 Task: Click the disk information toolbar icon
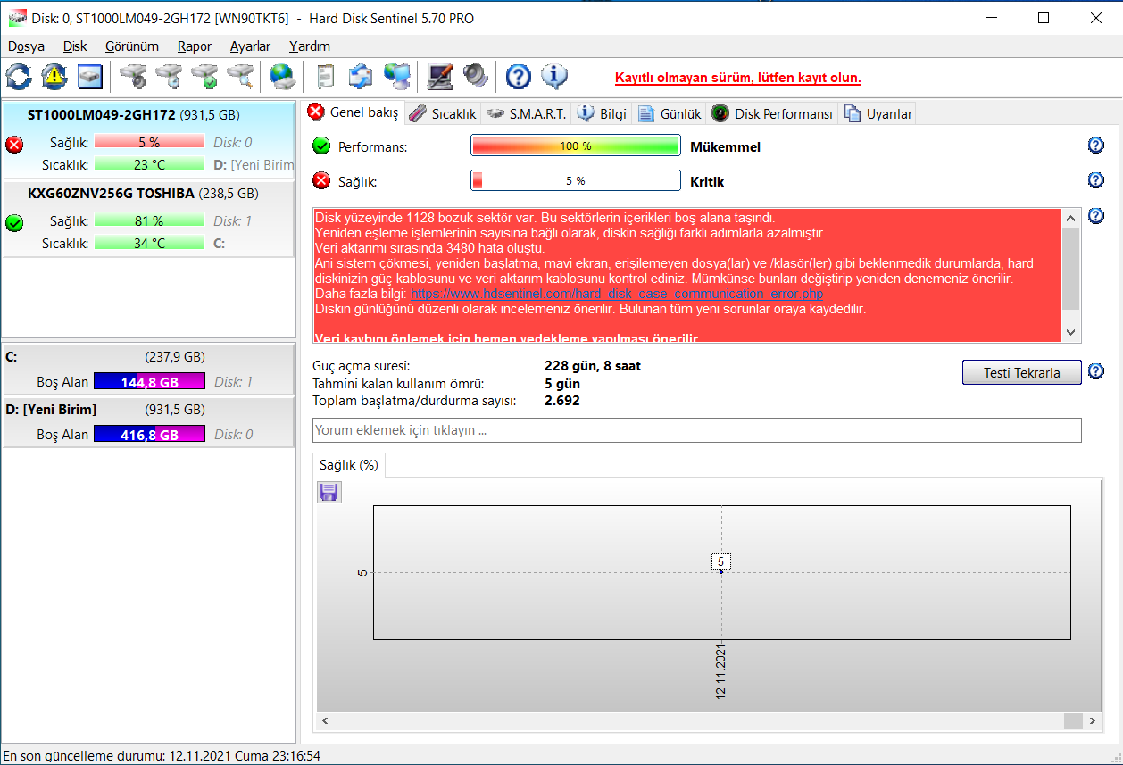tap(90, 77)
